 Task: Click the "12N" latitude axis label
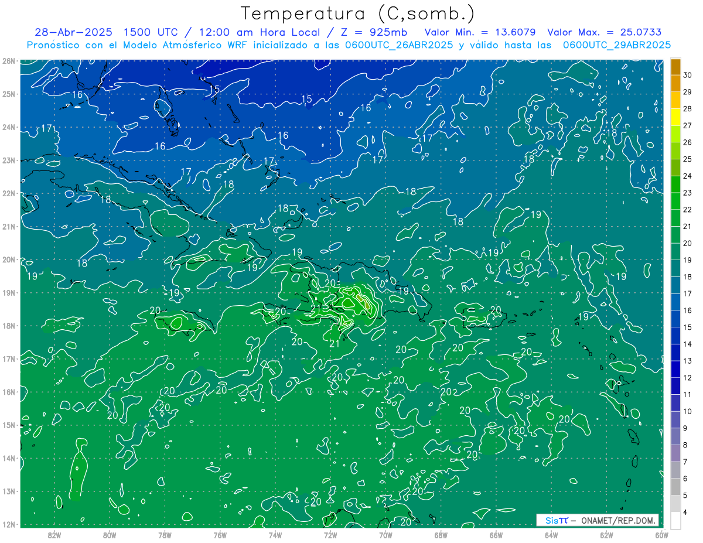click(8, 524)
